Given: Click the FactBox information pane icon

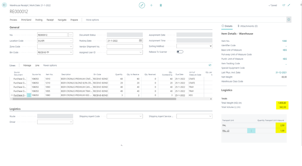Looking at the screenshot, I should (x=288, y=20).
